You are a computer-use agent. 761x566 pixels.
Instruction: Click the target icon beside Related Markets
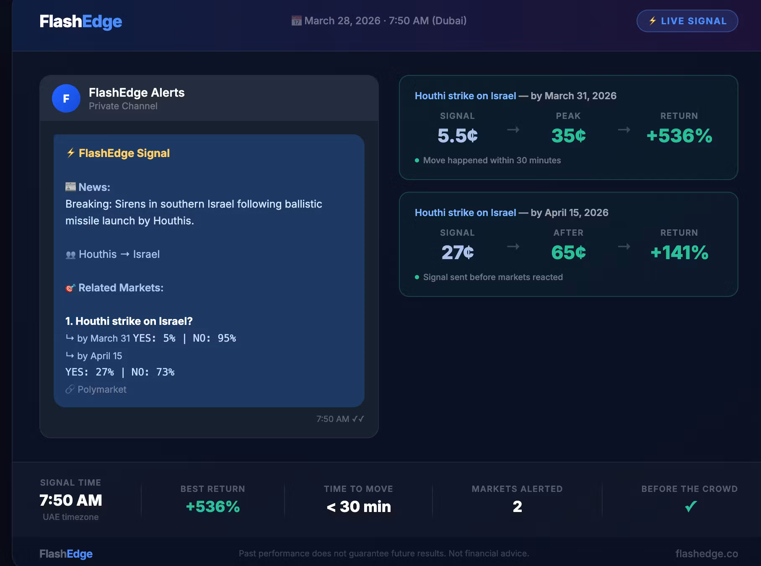(70, 288)
